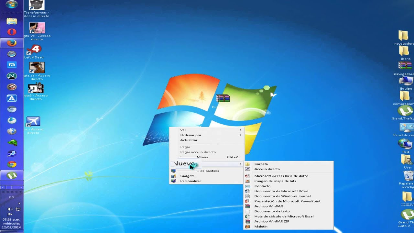The height and width of the screenshot is (233, 414).
Task: Choose Gadgets in the context menu
Action: [207, 176]
